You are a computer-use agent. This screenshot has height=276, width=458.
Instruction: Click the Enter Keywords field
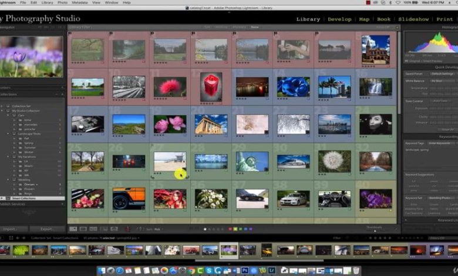coord(443,143)
